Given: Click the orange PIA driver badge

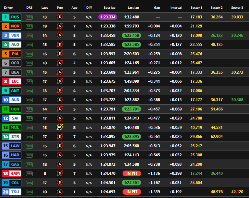Looking at the screenshot, I should pyautogui.click(x=11, y=54).
